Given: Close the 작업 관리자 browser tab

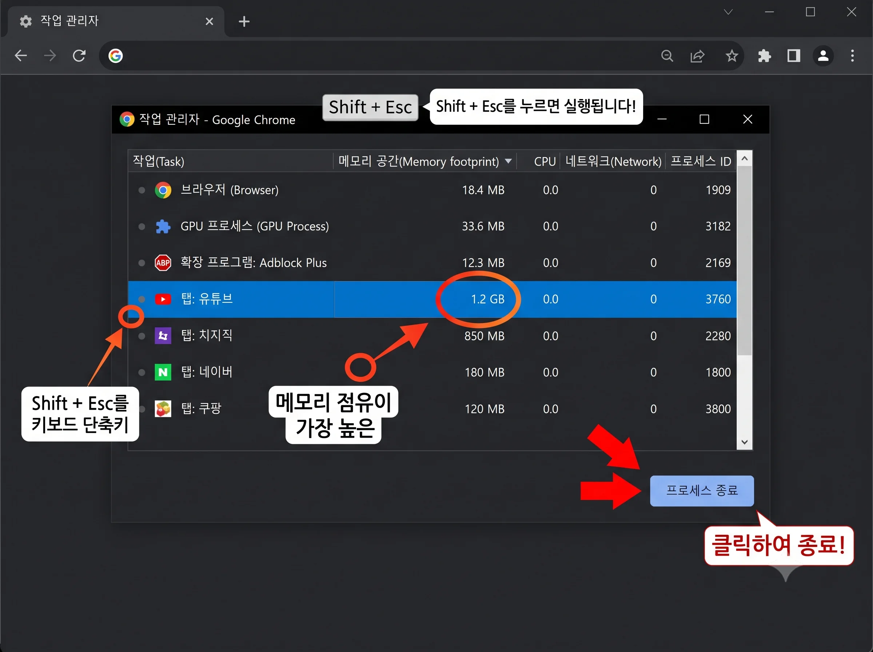Looking at the screenshot, I should [x=210, y=21].
